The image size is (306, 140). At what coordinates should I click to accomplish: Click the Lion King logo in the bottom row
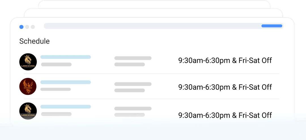tap(28, 111)
